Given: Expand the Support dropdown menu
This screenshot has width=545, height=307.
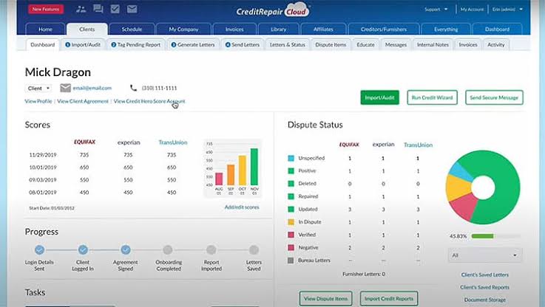Looking at the screenshot, I should click(436, 10).
